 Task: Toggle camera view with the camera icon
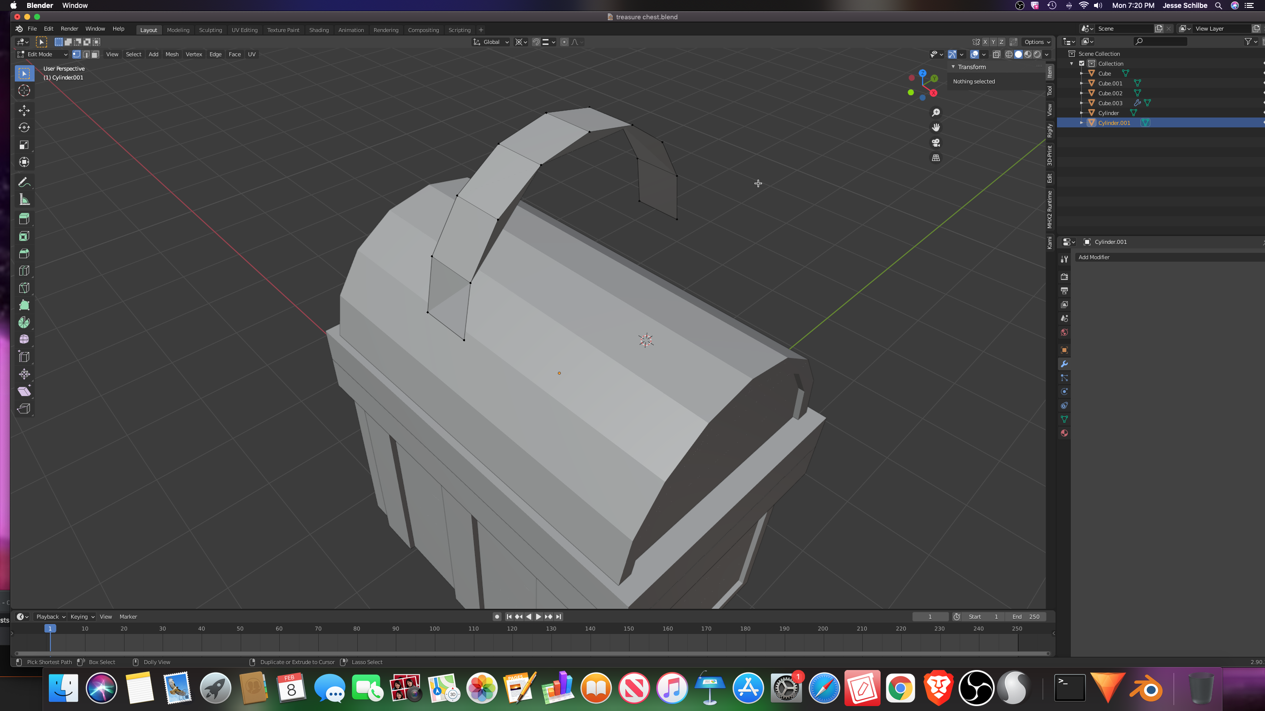click(x=936, y=143)
